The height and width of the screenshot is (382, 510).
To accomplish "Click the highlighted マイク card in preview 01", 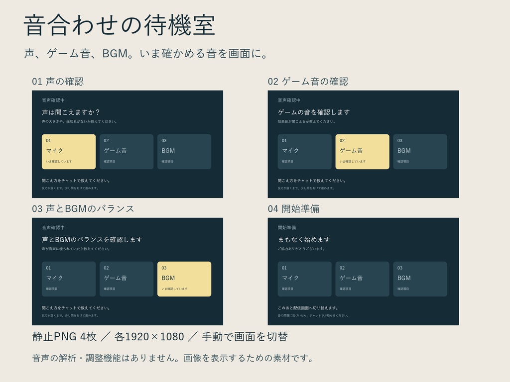I will tap(69, 152).
